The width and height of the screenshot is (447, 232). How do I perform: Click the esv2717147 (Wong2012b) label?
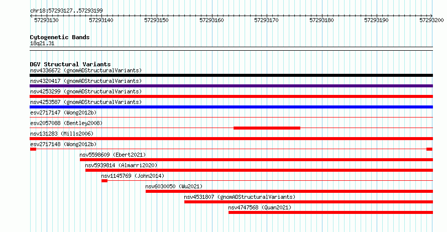(63, 112)
